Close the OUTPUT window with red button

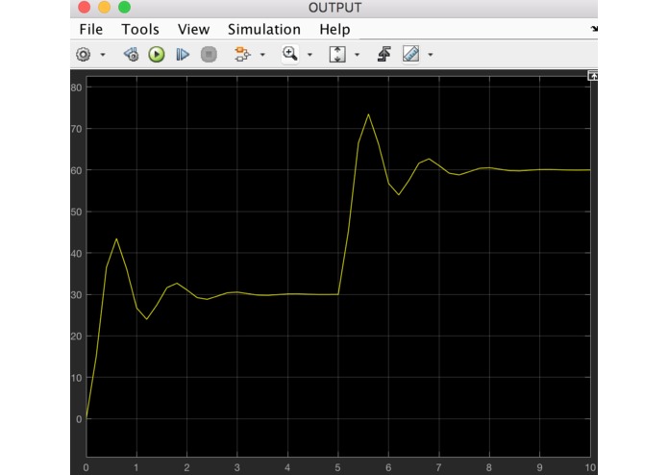85,8
